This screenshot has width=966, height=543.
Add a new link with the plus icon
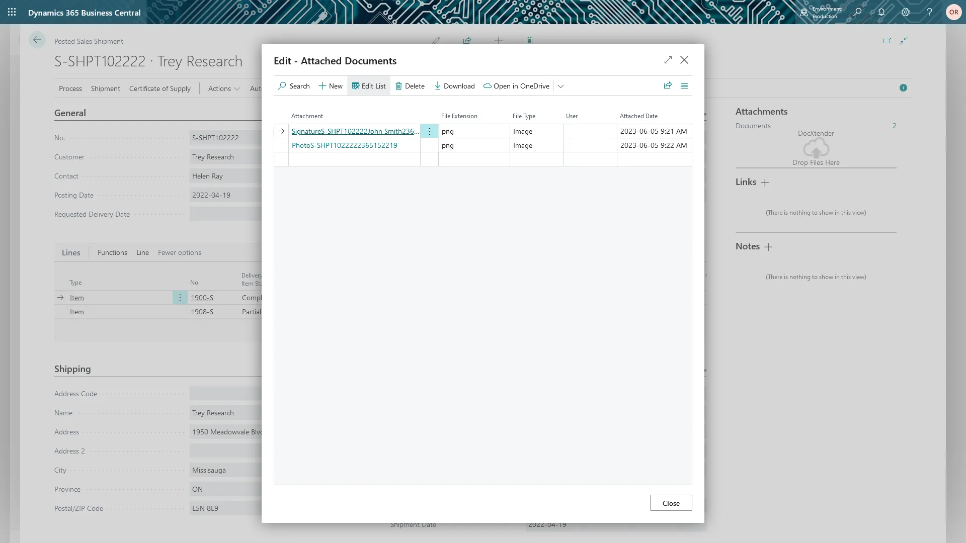tap(765, 183)
